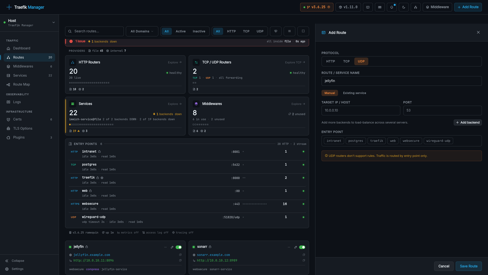The image size is (488, 275).
Task: Open the compress middleware link on jellyfin
Action: 93,269
